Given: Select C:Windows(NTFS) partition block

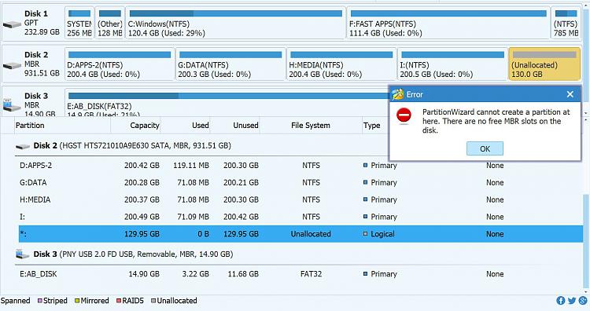Looking at the screenshot, I should point(235,24).
